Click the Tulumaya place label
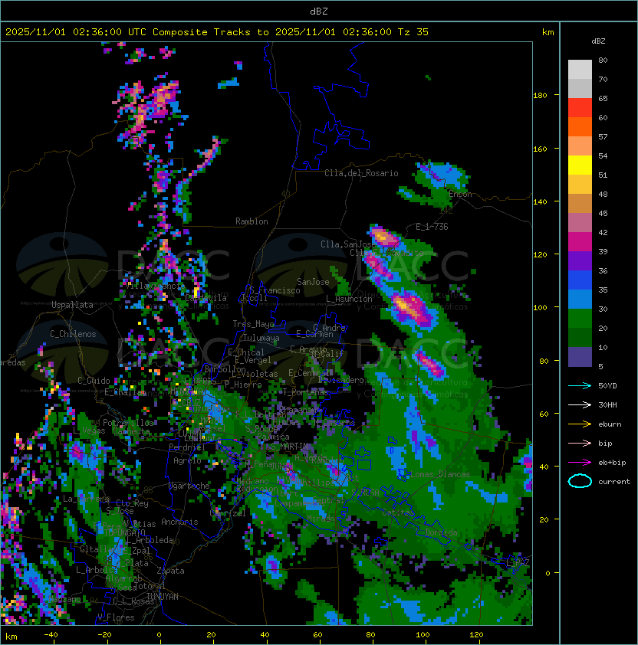The image size is (638, 645). coord(261,338)
